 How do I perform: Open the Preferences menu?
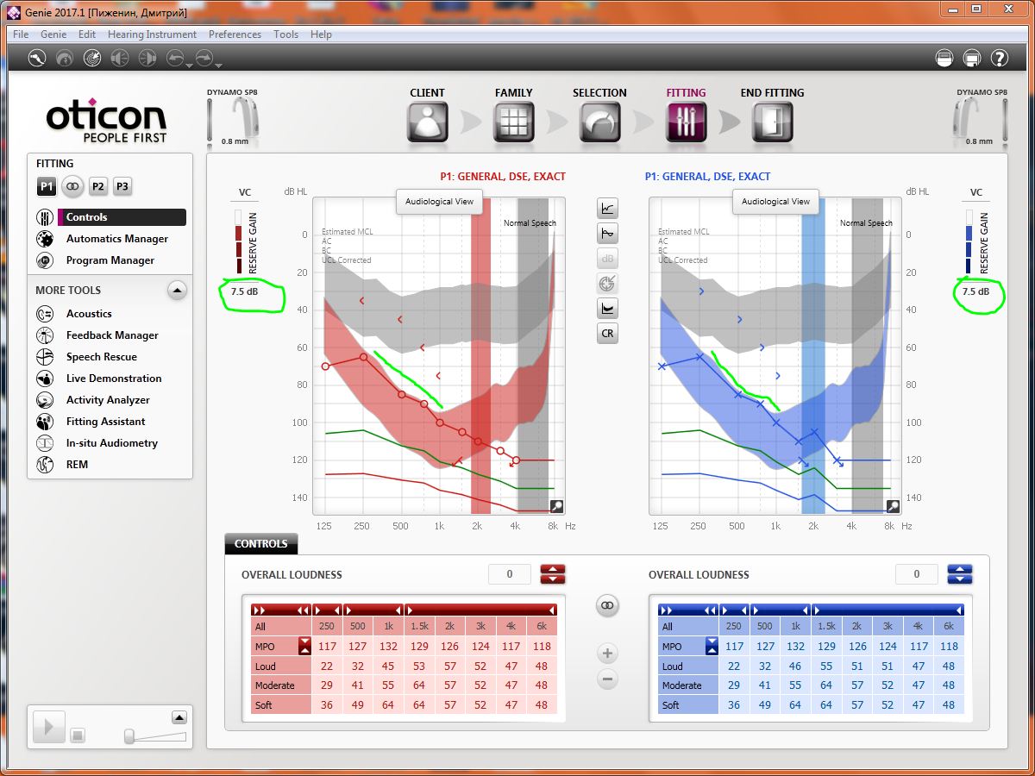[235, 34]
